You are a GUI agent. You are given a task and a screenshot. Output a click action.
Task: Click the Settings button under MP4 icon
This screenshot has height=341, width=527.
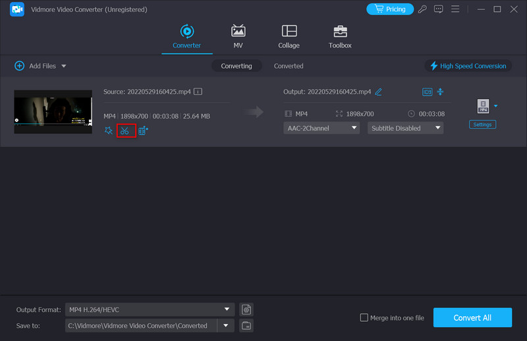pos(482,124)
